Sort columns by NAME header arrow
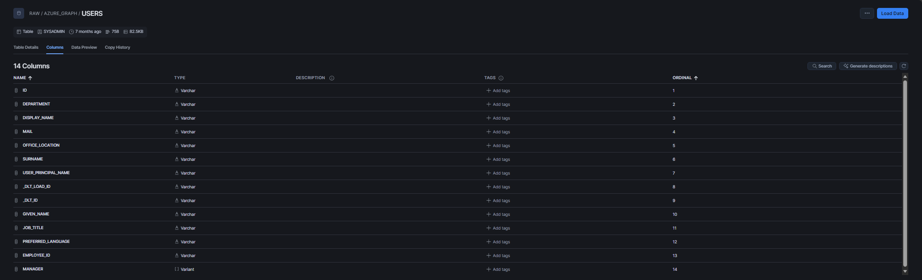This screenshot has width=922, height=280. tap(30, 78)
